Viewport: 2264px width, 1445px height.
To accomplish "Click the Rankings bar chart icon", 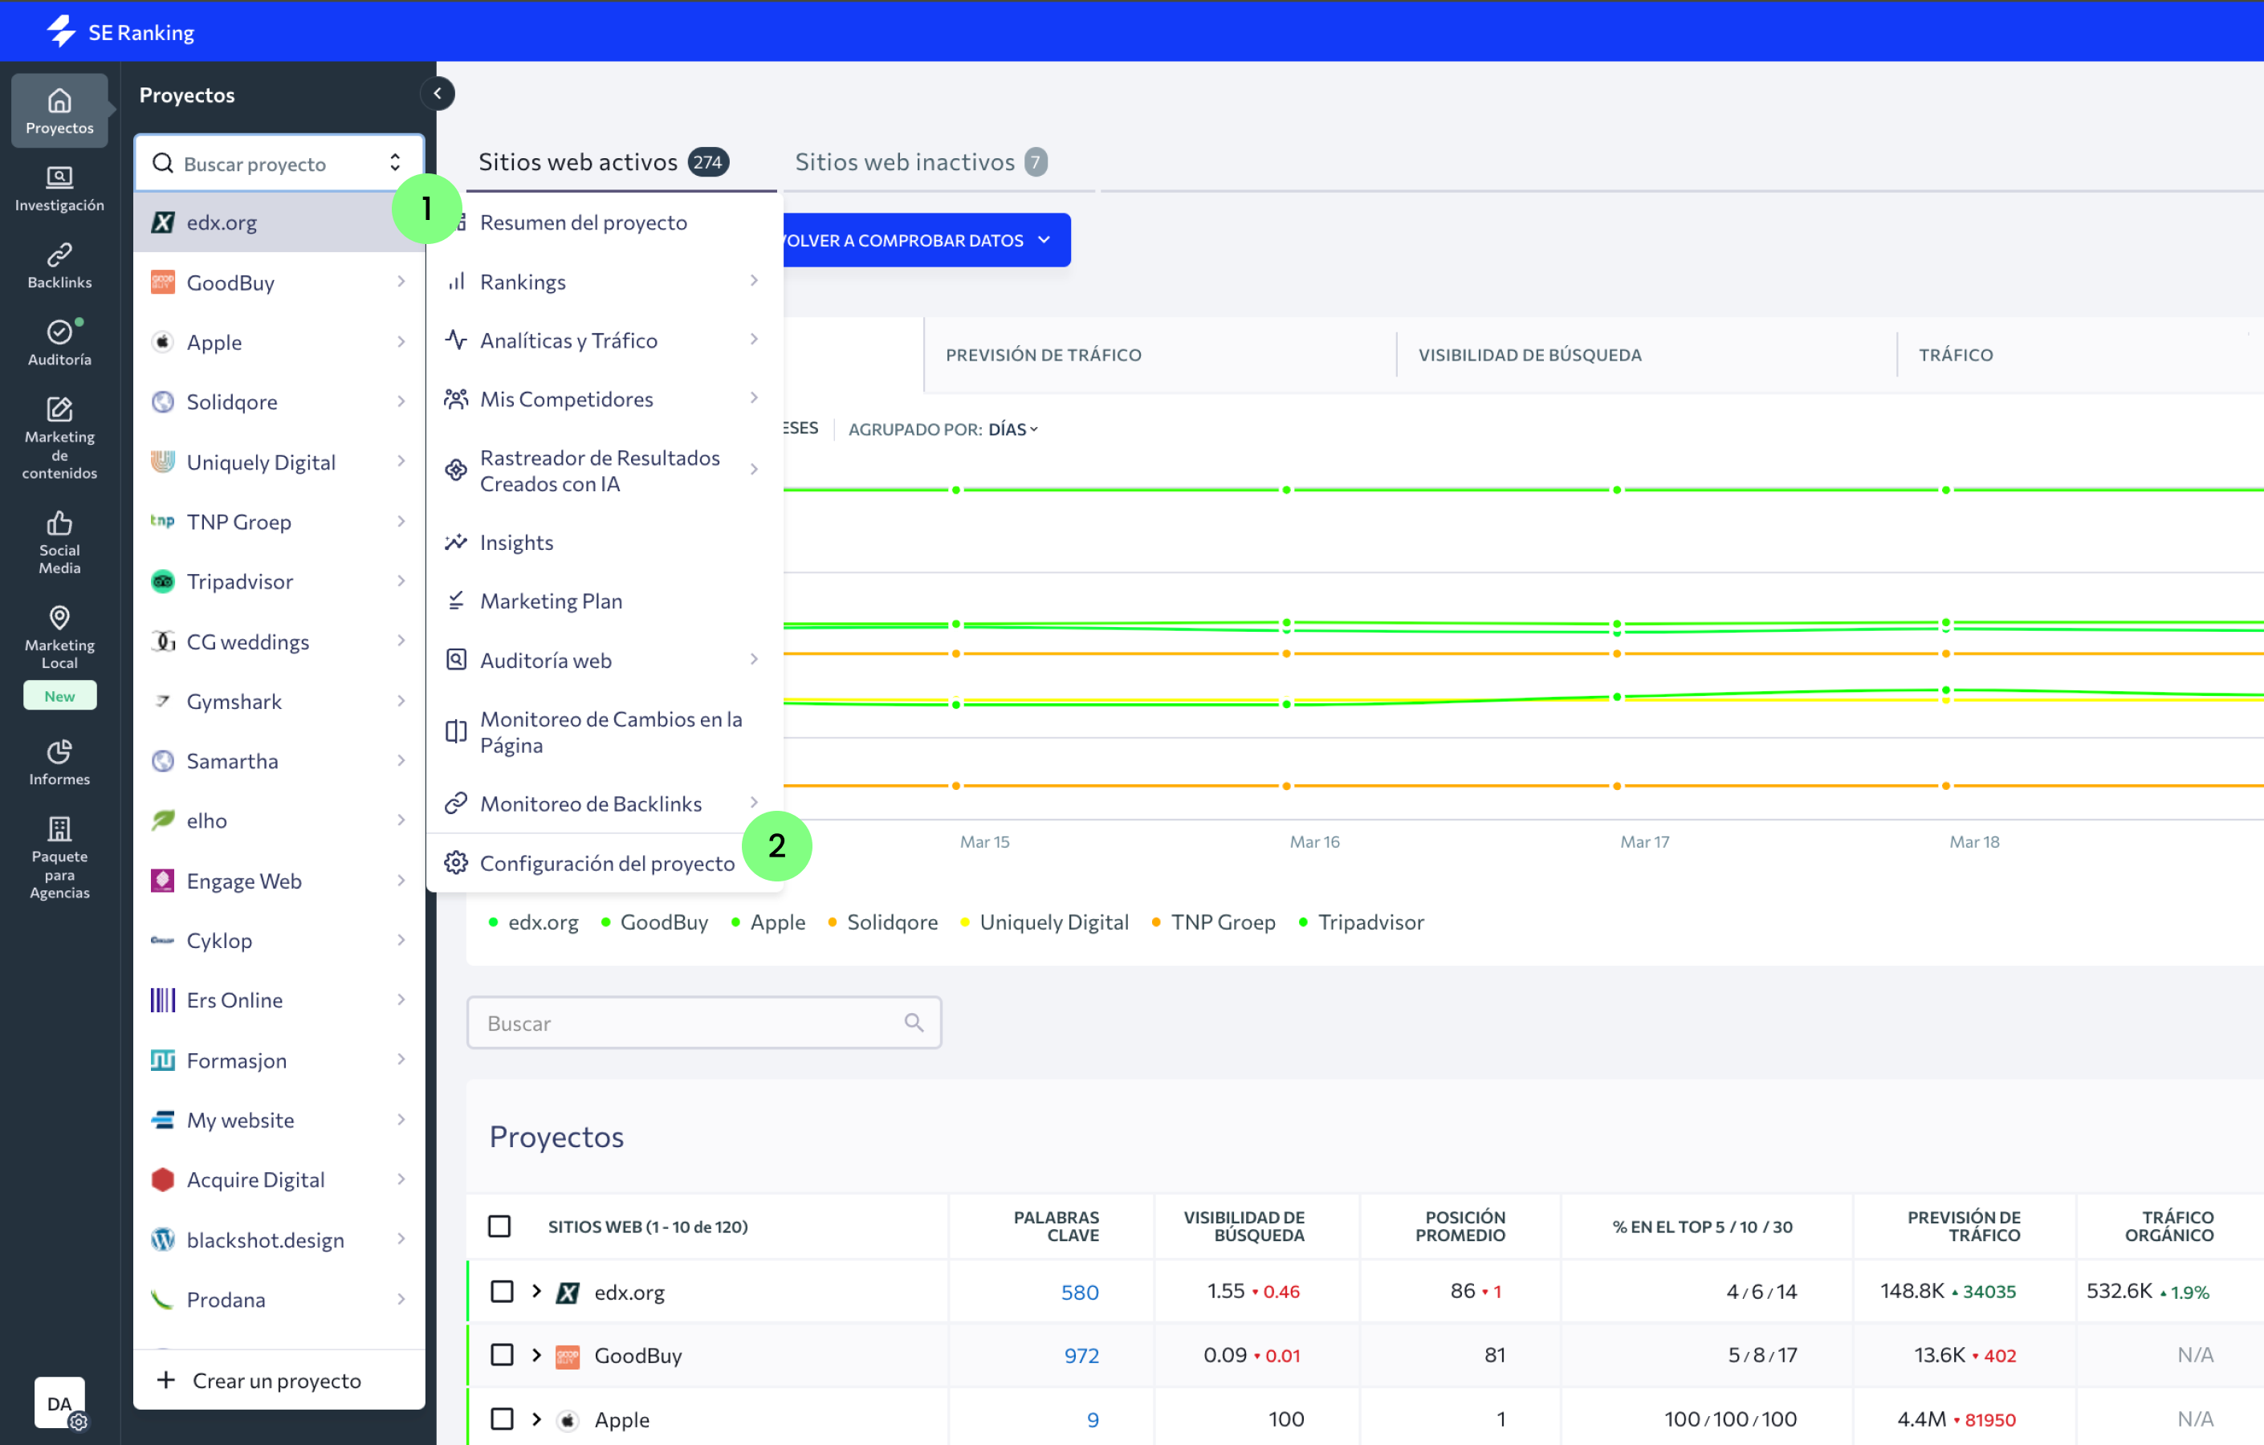I will (x=456, y=281).
